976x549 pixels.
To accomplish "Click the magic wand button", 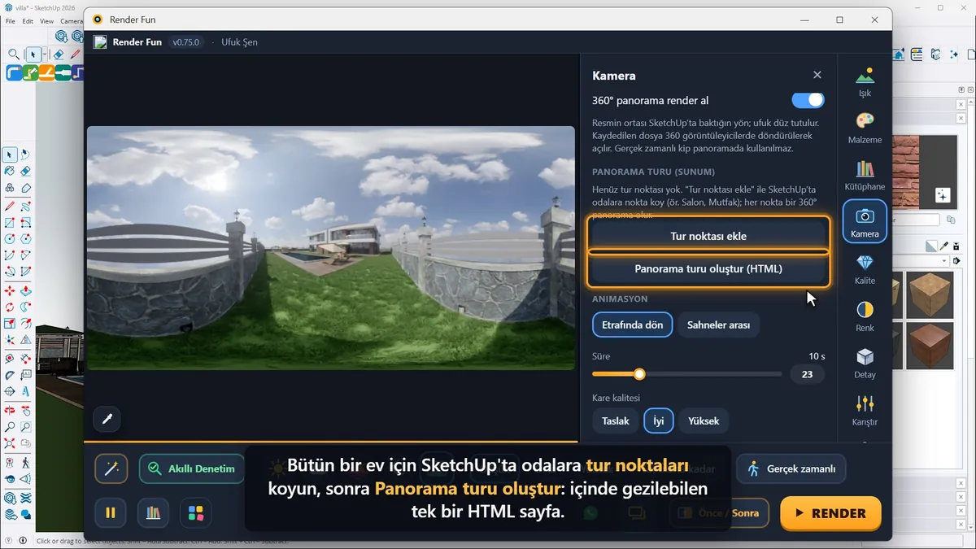I will tap(111, 468).
